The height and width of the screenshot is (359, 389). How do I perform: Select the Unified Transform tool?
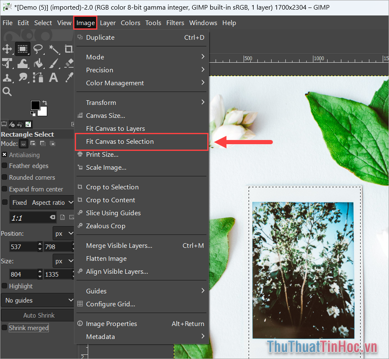point(7,63)
